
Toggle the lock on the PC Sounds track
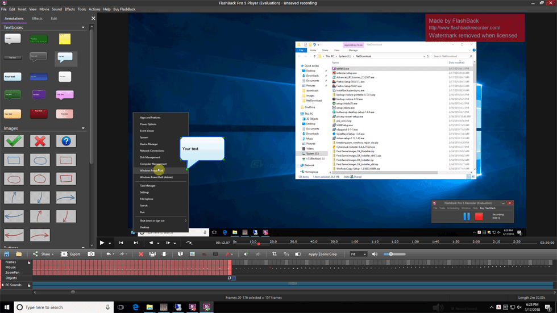(28, 285)
